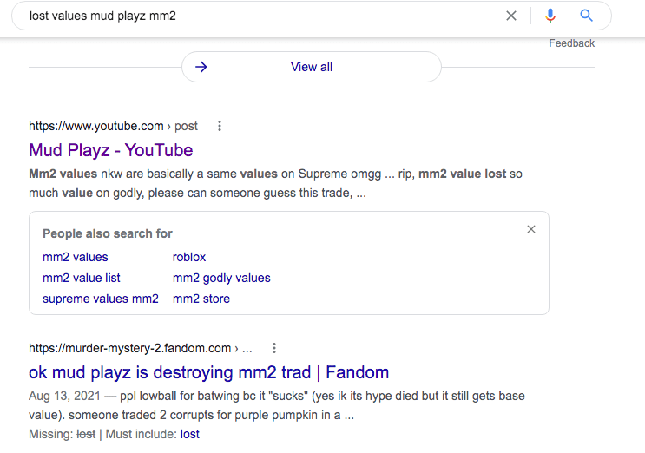The image size is (645, 453).
Task: Click the arrow icon in the View all button
Action: (x=201, y=67)
